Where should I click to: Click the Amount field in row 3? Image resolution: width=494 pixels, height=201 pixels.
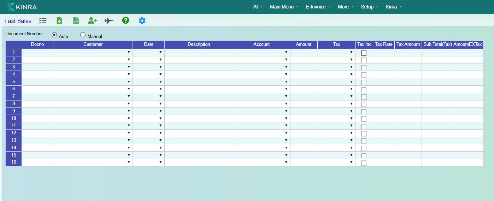coord(304,67)
